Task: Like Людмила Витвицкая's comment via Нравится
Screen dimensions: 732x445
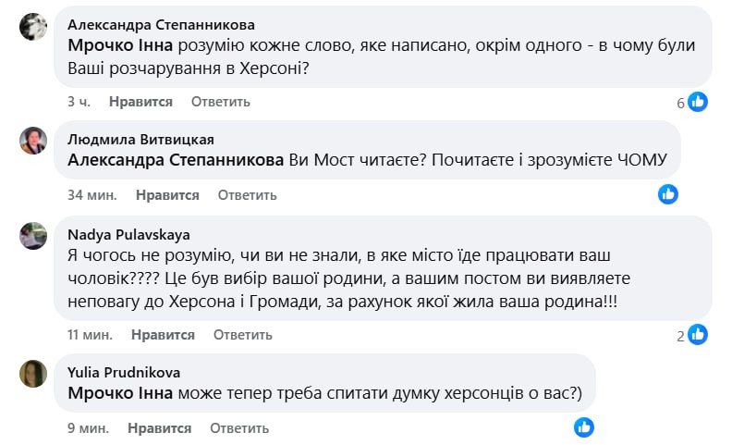Action: click(167, 195)
